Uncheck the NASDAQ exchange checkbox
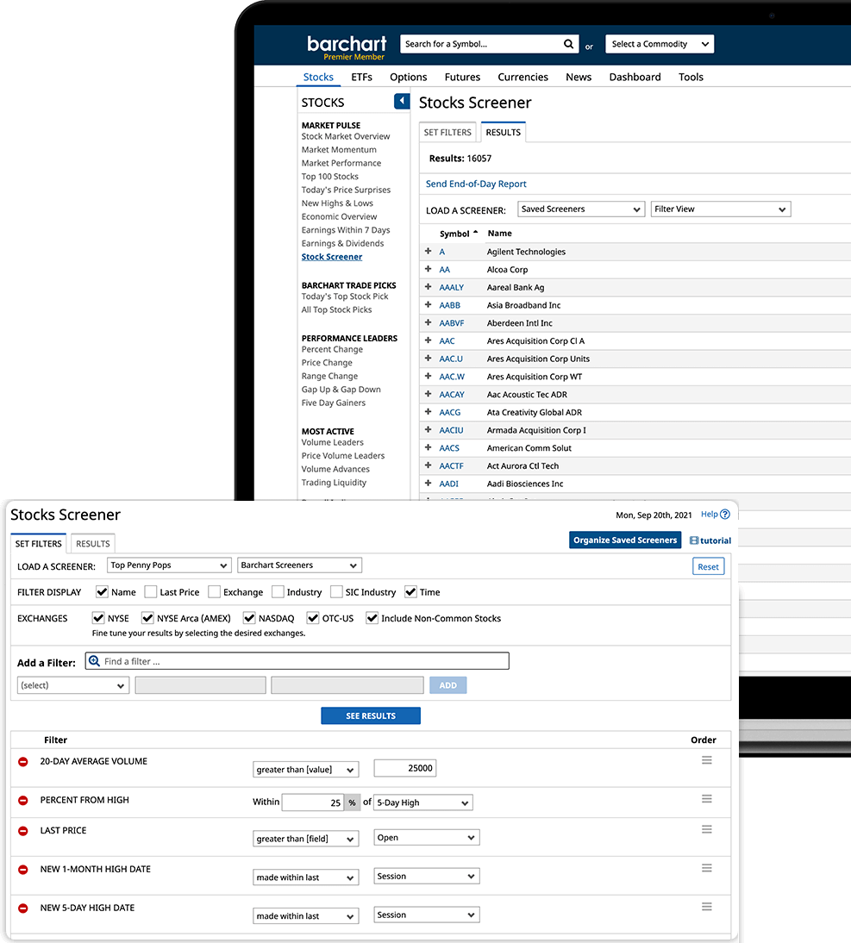Image resolution: width=851 pixels, height=943 pixels. coord(250,618)
